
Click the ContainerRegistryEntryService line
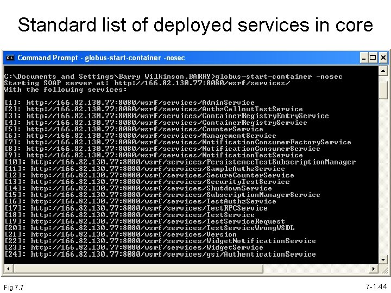(x=167, y=116)
